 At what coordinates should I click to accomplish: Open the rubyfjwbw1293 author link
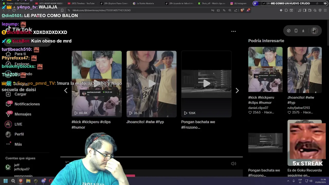298,108
